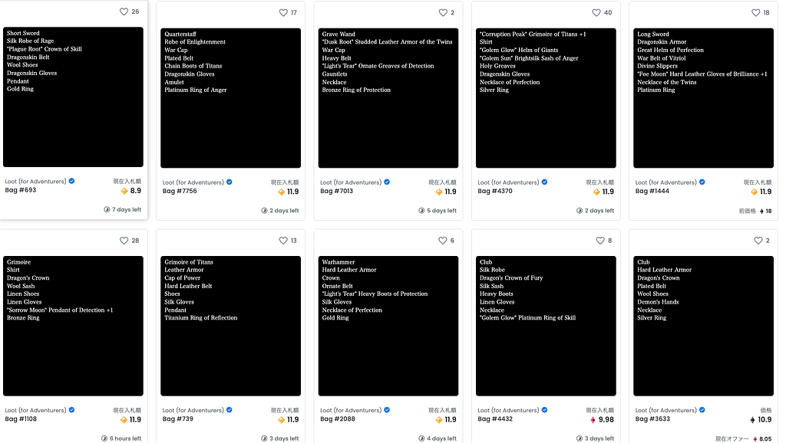Toggle the heart on Bag #4370 card
786x443 pixels.
[x=596, y=13]
